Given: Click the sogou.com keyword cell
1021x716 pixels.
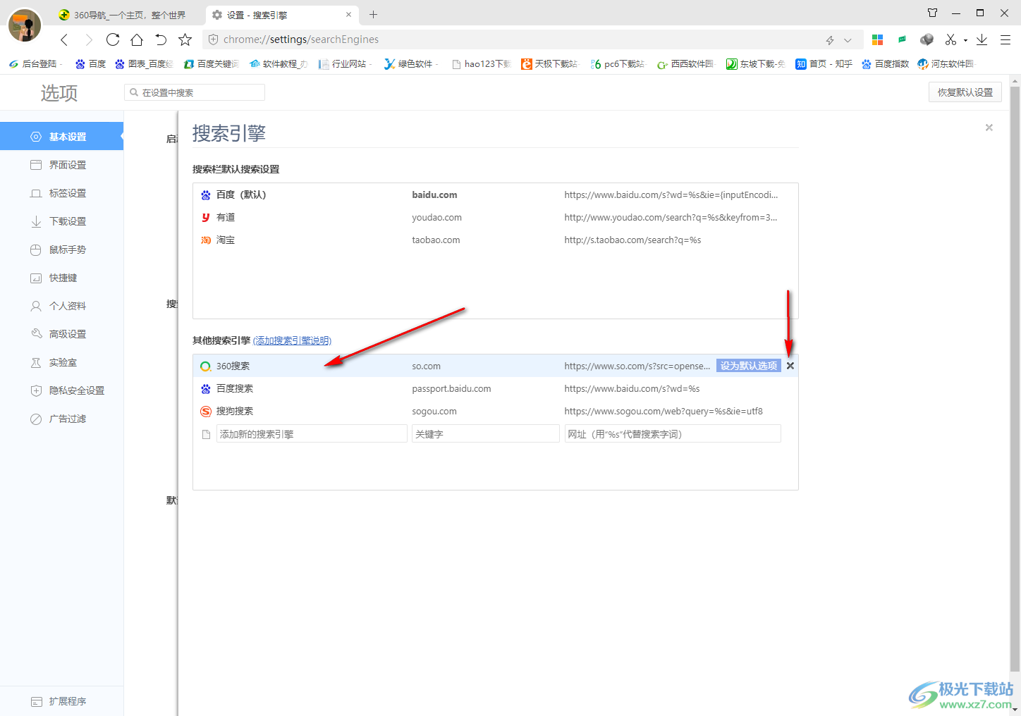Looking at the screenshot, I should [434, 411].
